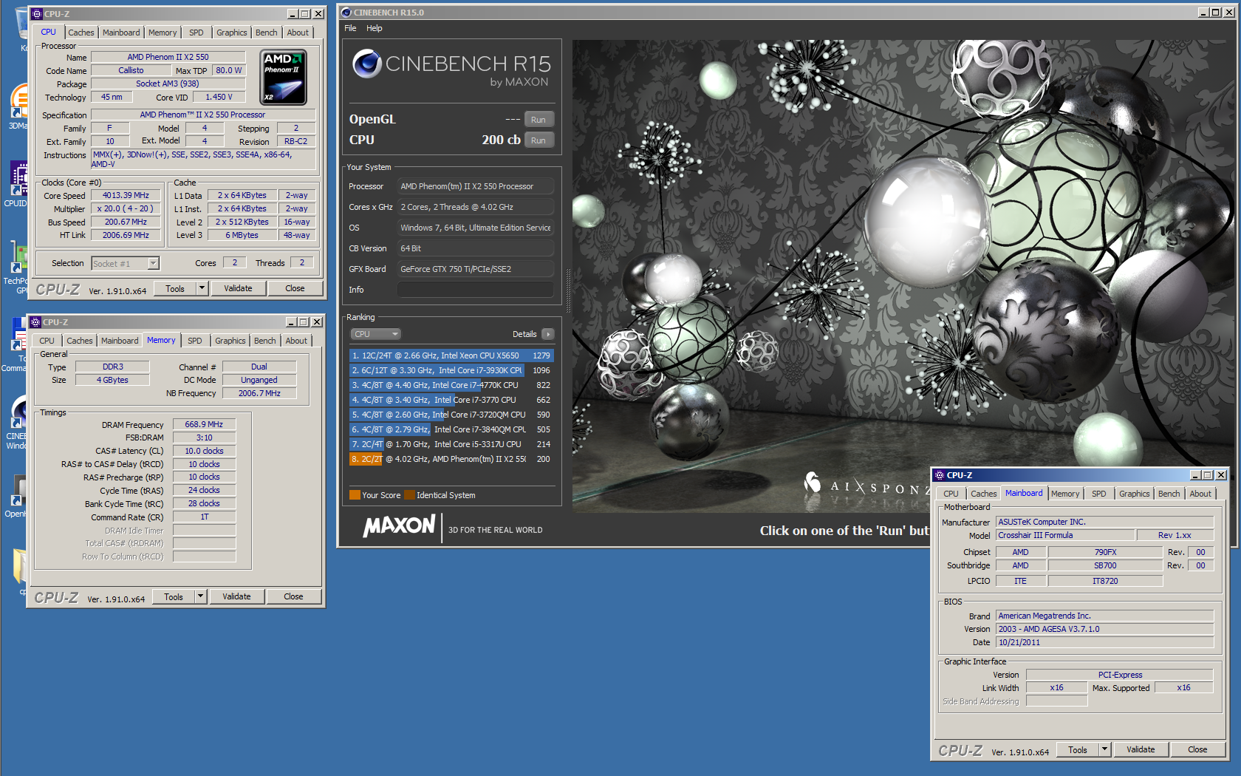Switch to Memory tab in Mainboard CPU-Z window
The image size is (1241, 776).
click(1065, 494)
